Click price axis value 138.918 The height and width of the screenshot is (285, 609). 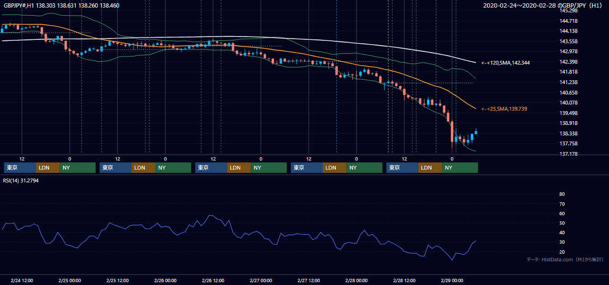(568, 123)
